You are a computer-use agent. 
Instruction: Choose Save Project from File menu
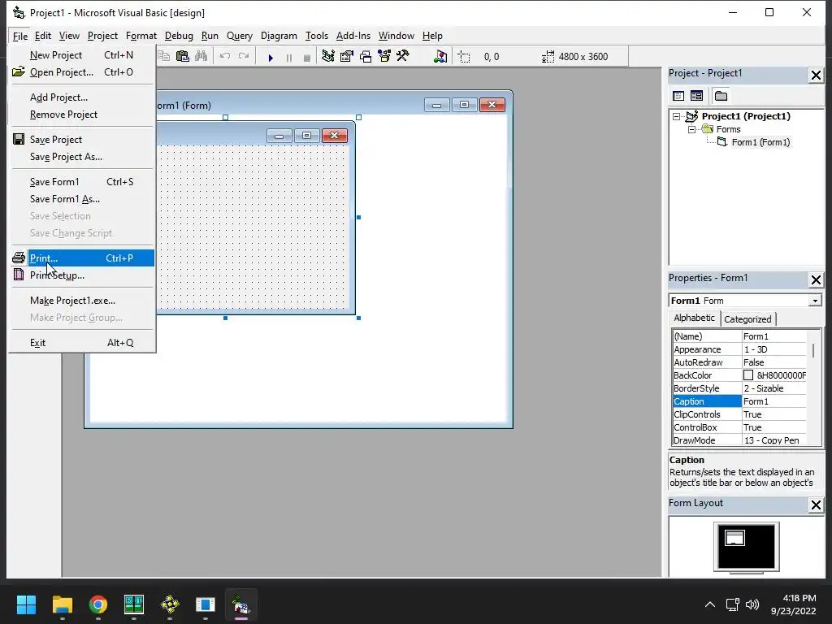[82, 140]
